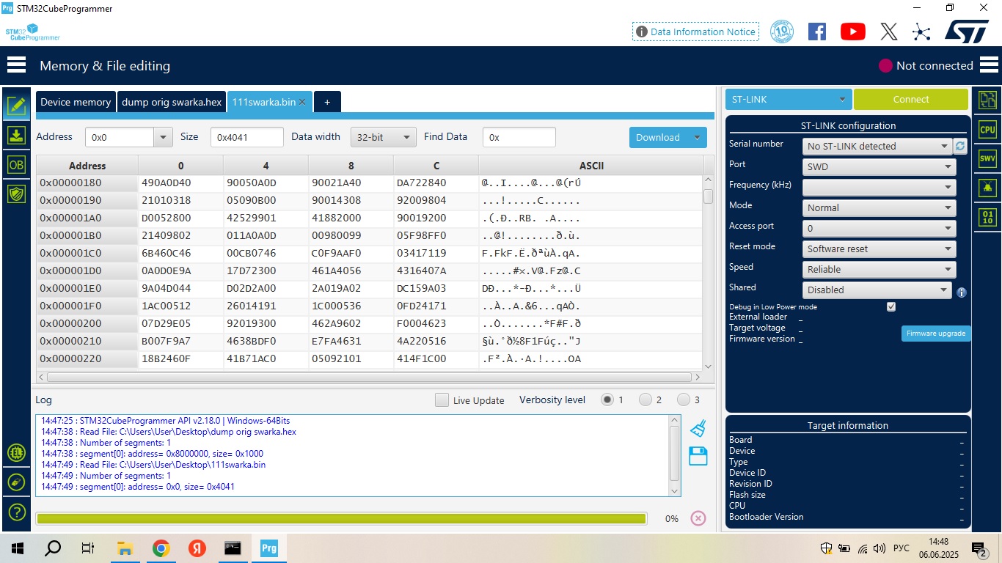The height and width of the screenshot is (563, 1002).
Task: Open the right-side hamburger menu
Action: pyautogui.click(x=989, y=65)
